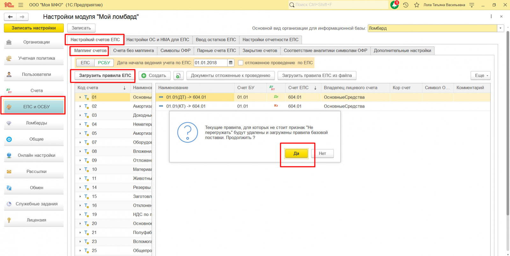Click the Ломбарды diamond icon
The width and height of the screenshot is (510, 256).
pos(9,123)
